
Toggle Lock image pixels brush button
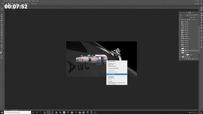[x=184, y=20]
